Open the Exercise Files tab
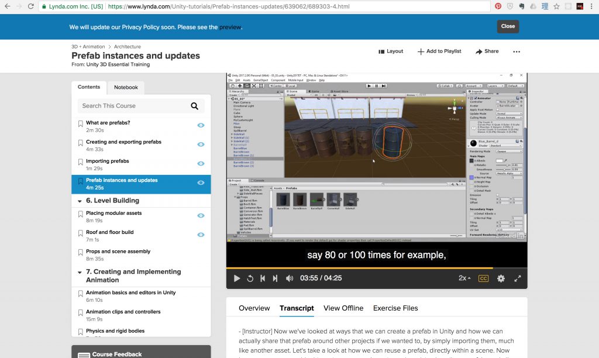This screenshot has height=358, width=599. click(x=395, y=308)
